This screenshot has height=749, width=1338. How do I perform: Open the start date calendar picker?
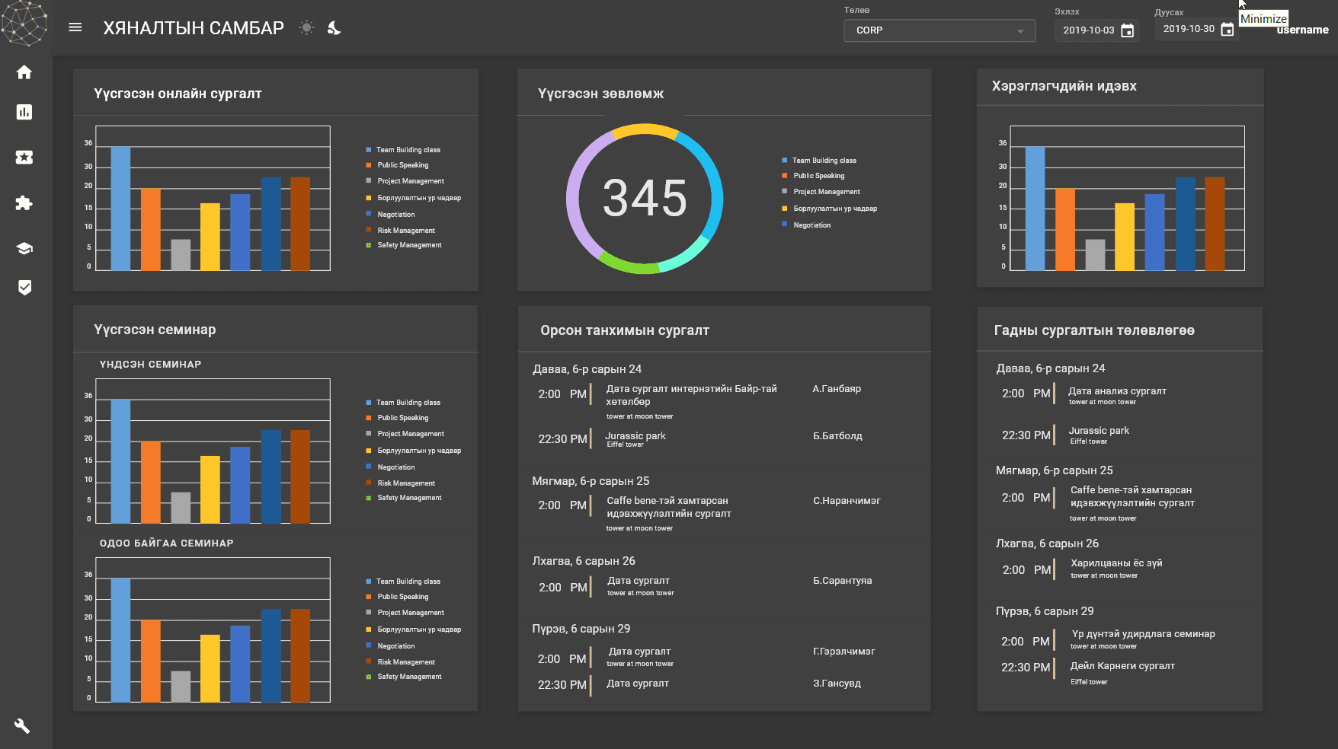pos(1127,30)
